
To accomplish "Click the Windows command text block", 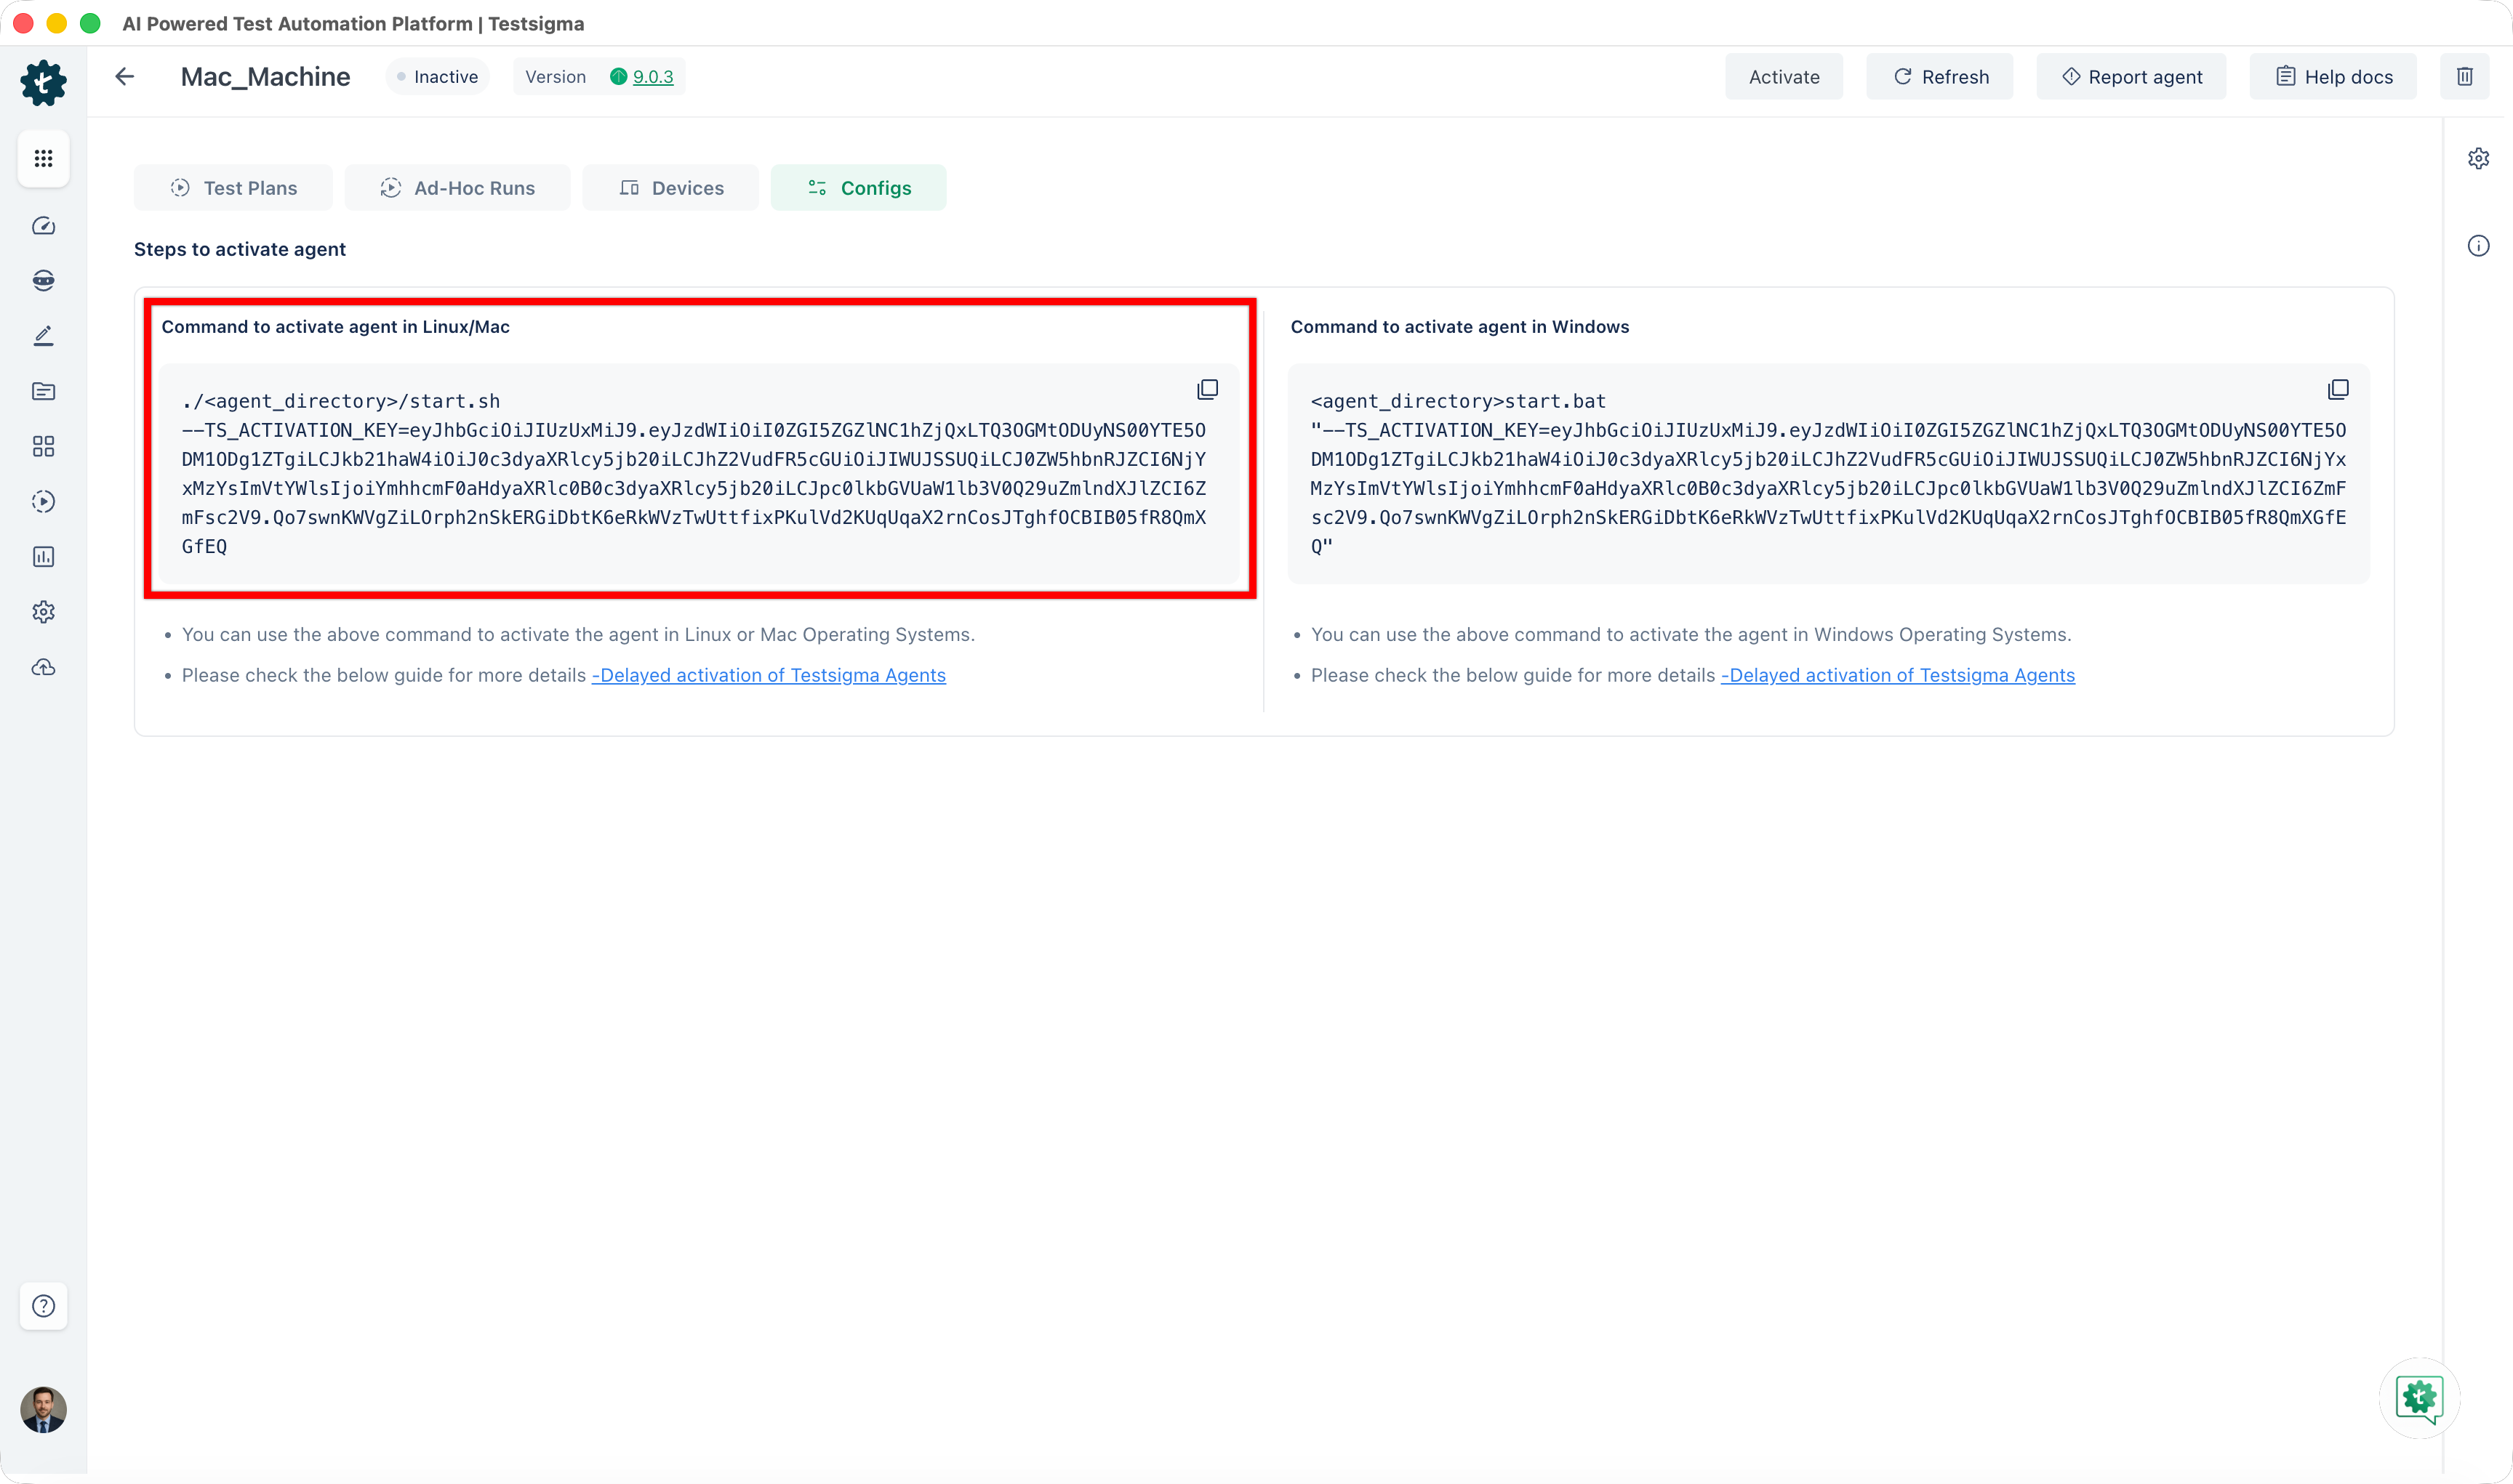I will coord(1829,474).
